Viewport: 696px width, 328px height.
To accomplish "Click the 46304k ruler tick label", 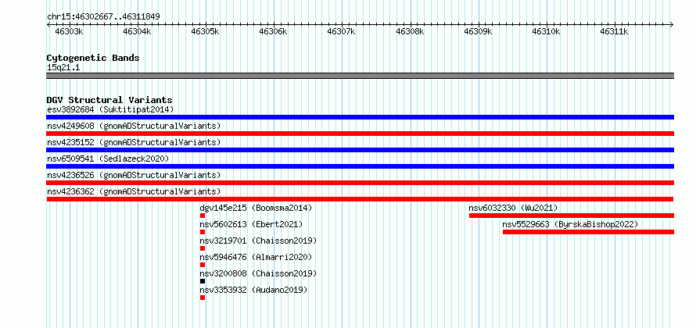I will pos(137,32).
